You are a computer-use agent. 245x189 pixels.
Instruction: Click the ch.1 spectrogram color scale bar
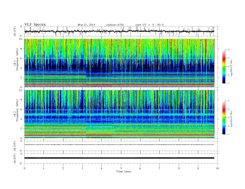[x=224, y=66]
